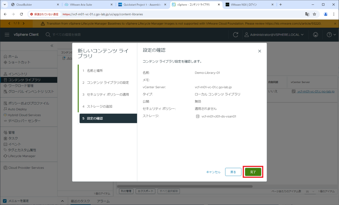Go to next banner notification arrow
Screen dimensions: 339x205
pos(23,23)
